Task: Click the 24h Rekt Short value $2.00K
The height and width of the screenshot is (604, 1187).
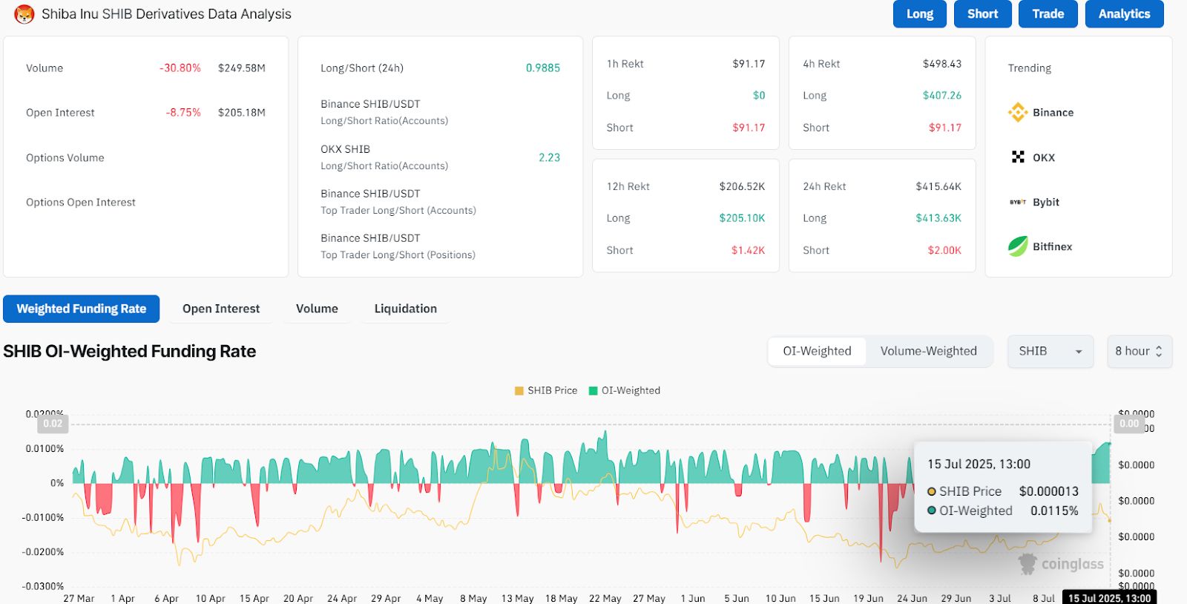Action: tap(944, 250)
